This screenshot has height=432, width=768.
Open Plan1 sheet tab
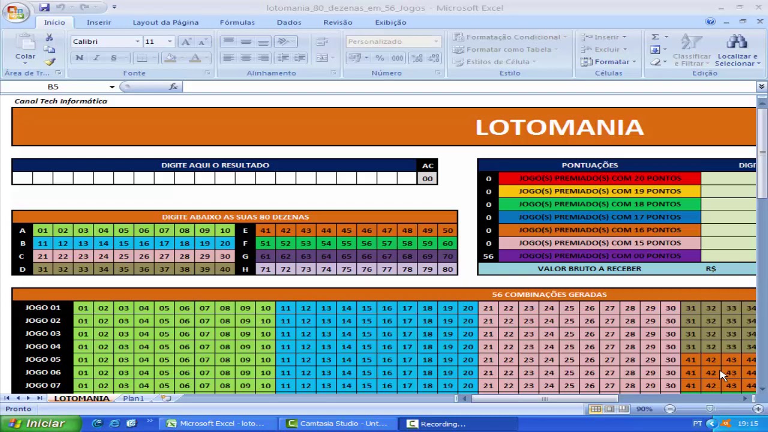coord(133,398)
